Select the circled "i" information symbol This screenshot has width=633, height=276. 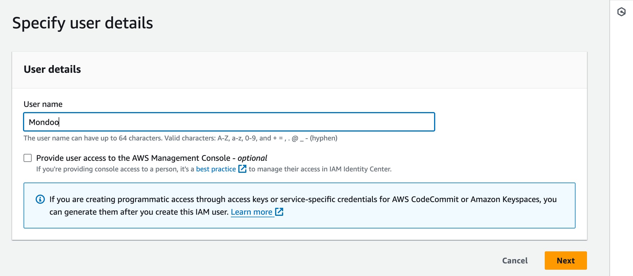tap(40, 199)
